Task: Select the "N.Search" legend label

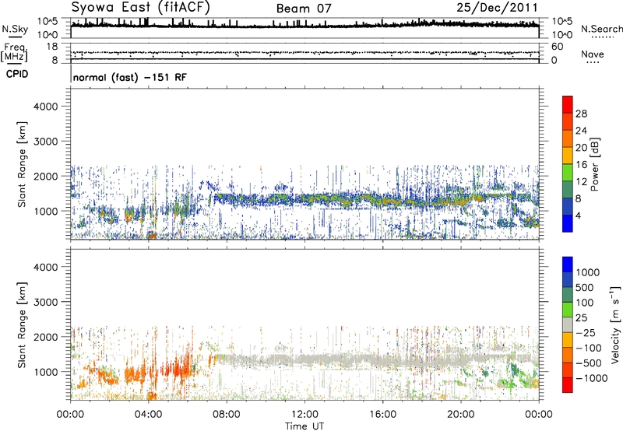Action: point(601,29)
